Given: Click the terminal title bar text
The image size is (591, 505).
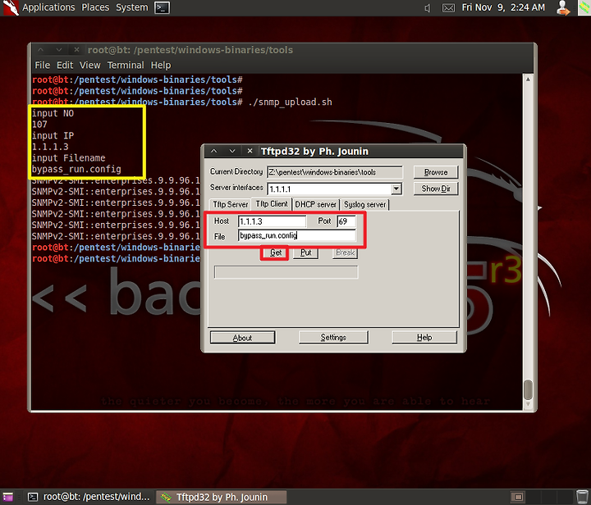Looking at the screenshot, I should point(190,50).
